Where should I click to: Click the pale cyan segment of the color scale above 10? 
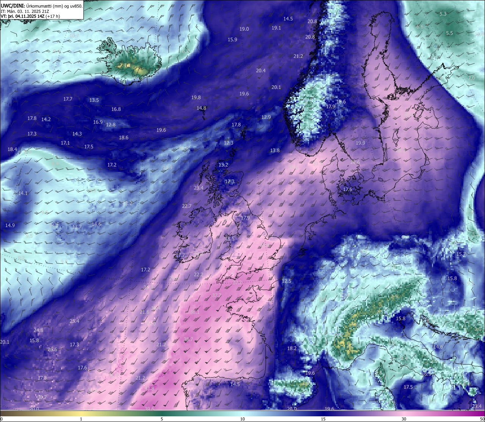pyautogui.click(x=242, y=413)
